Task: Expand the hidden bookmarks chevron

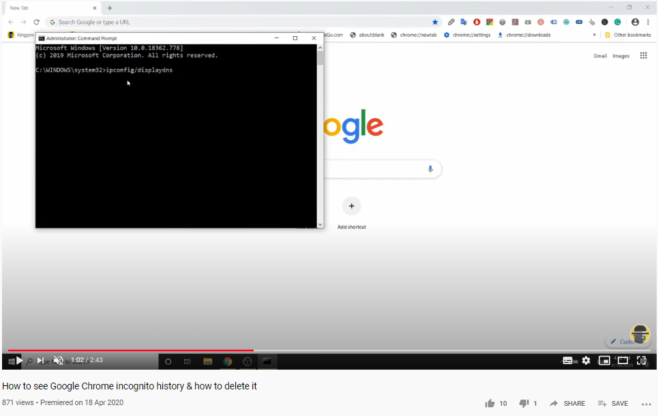Action: click(x=594, y=35)
